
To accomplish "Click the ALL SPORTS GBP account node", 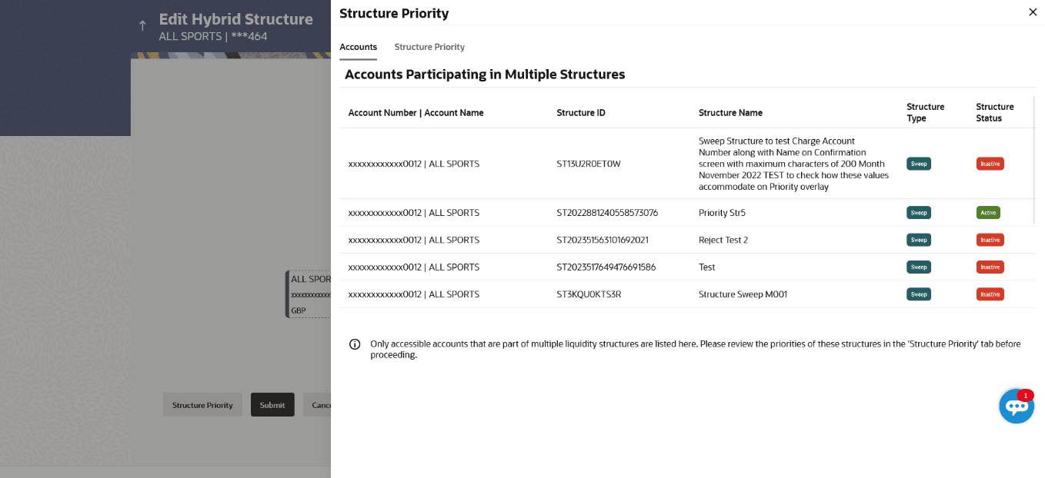I will click(x=309, y=294).
